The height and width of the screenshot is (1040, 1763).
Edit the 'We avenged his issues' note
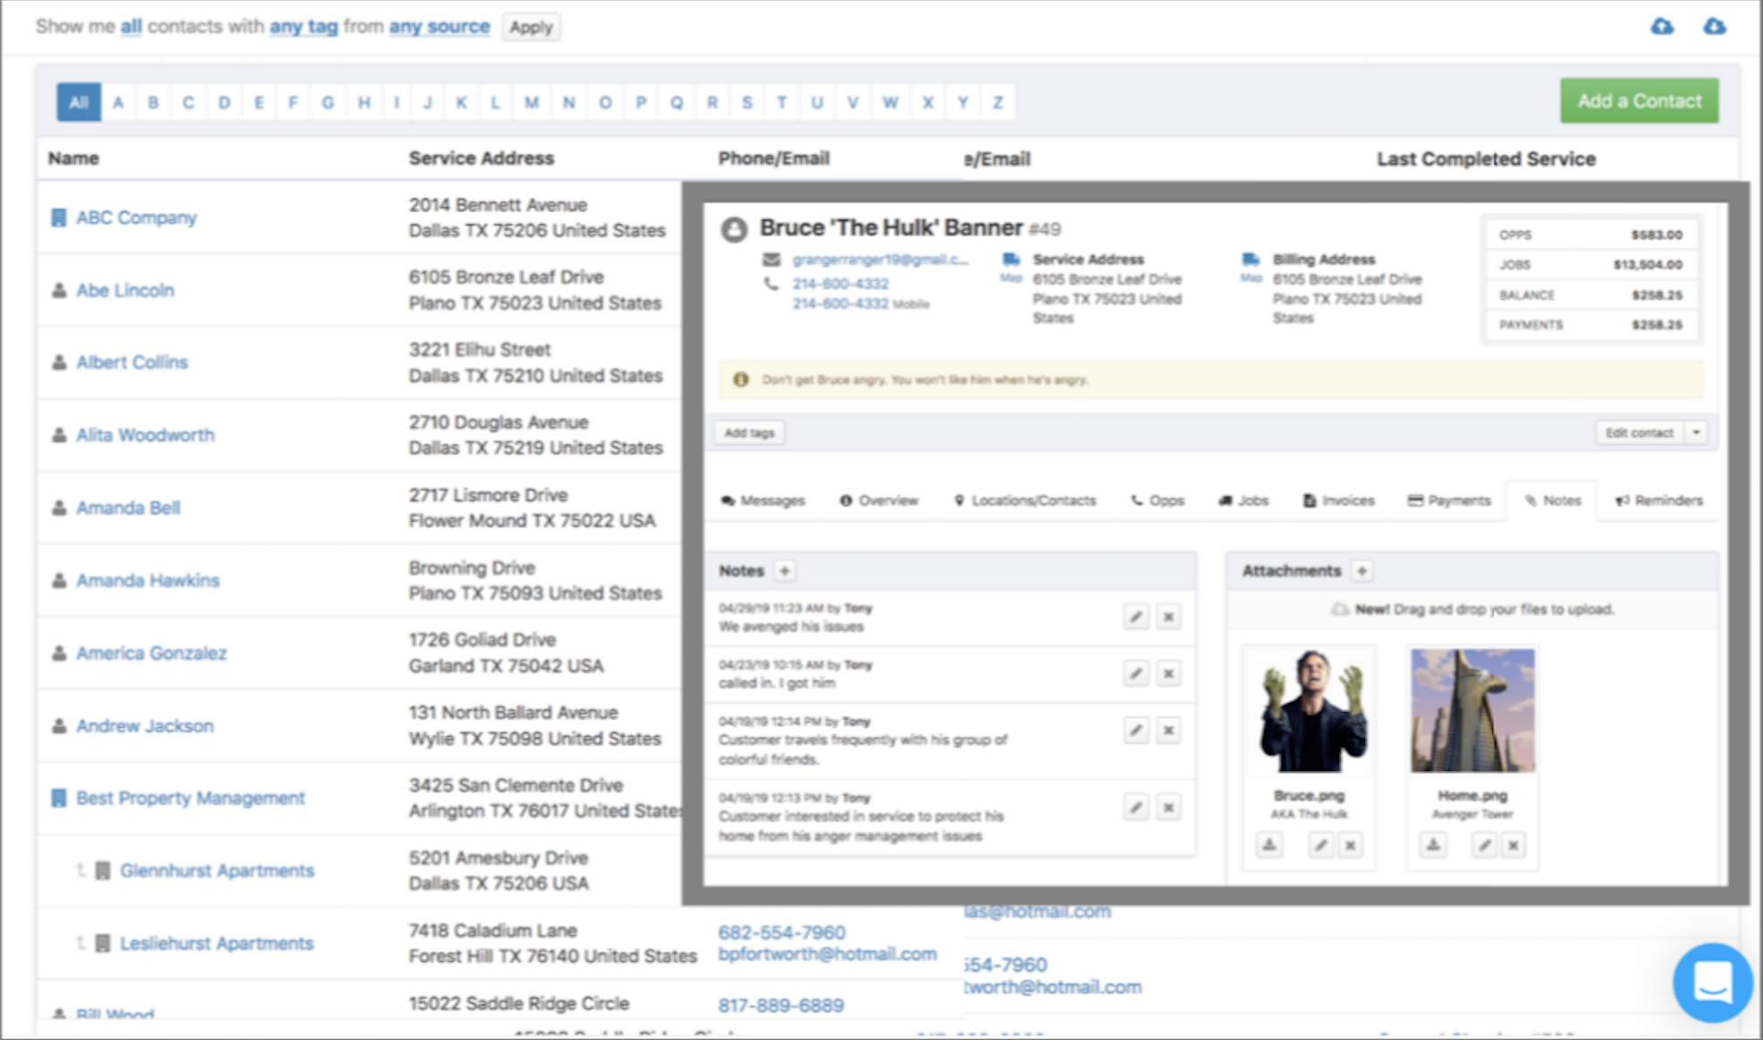pyautogui.click(x=1135, y=617)
